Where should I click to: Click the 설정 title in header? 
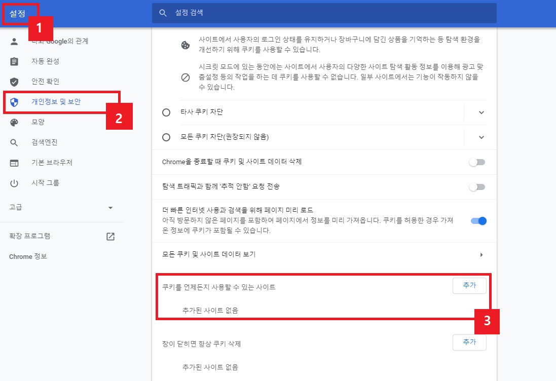click(17, 14)
